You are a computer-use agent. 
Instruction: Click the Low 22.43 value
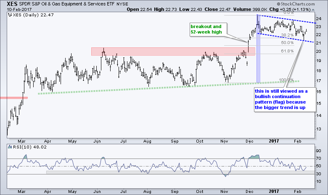(x=191, y=9)
